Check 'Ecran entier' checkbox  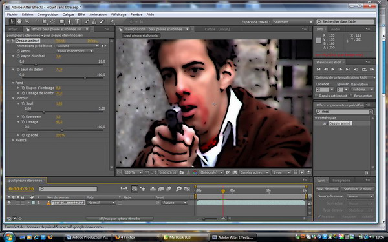click(x=351, y=96)
